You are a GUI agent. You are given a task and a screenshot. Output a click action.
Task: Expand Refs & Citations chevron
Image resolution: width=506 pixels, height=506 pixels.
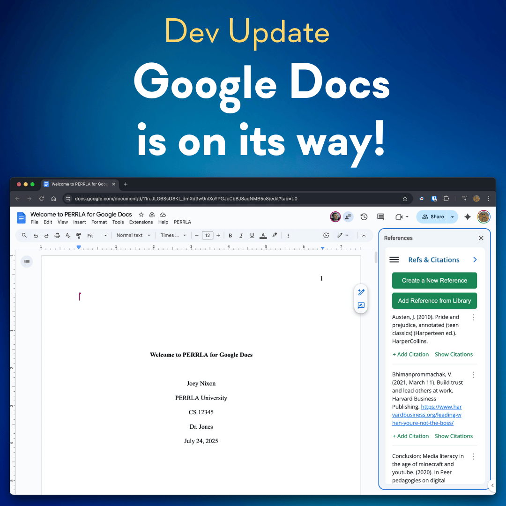pos(475,260)
